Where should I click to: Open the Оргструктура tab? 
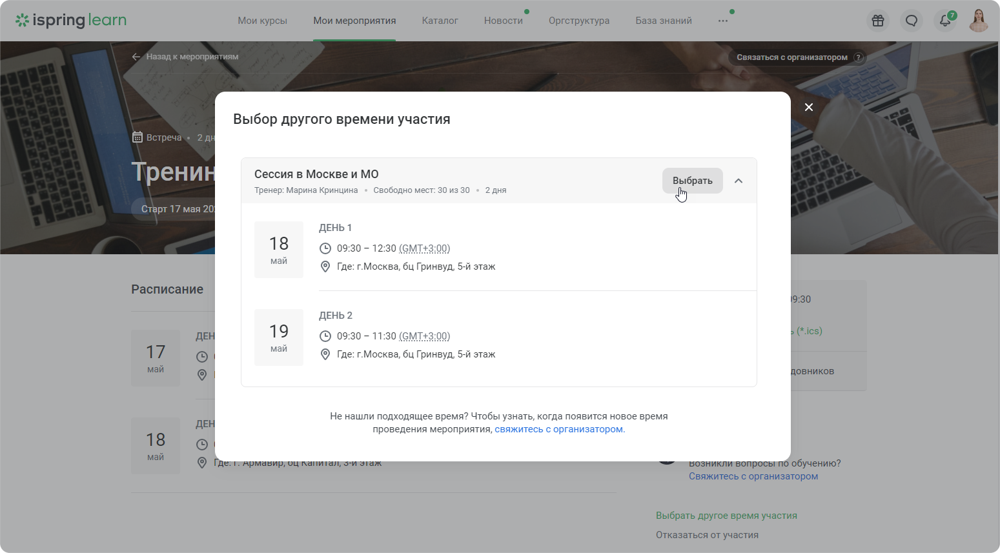click(579, 21)
